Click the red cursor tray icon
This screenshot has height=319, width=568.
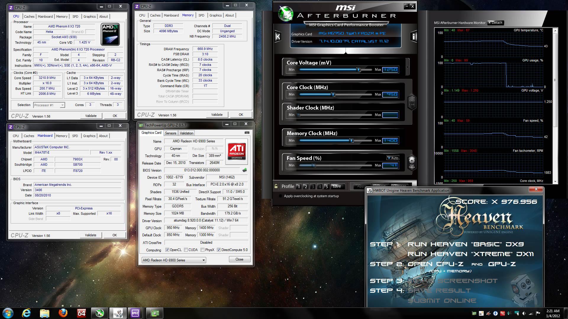coord(503,313)
